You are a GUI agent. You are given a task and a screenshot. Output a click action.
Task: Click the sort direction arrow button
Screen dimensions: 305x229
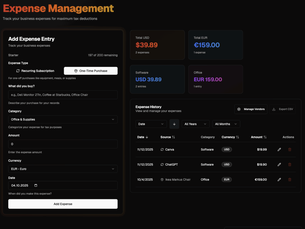(x=174, y=124)
